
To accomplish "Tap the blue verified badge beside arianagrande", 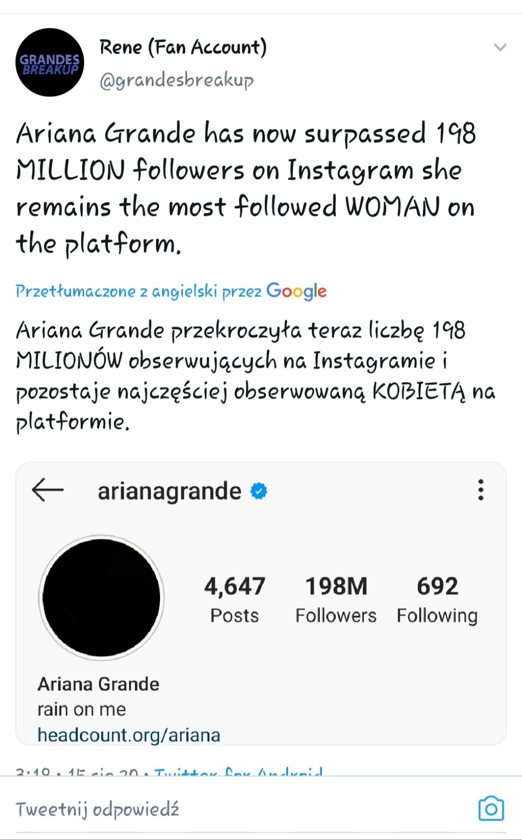I will point(259,491).
